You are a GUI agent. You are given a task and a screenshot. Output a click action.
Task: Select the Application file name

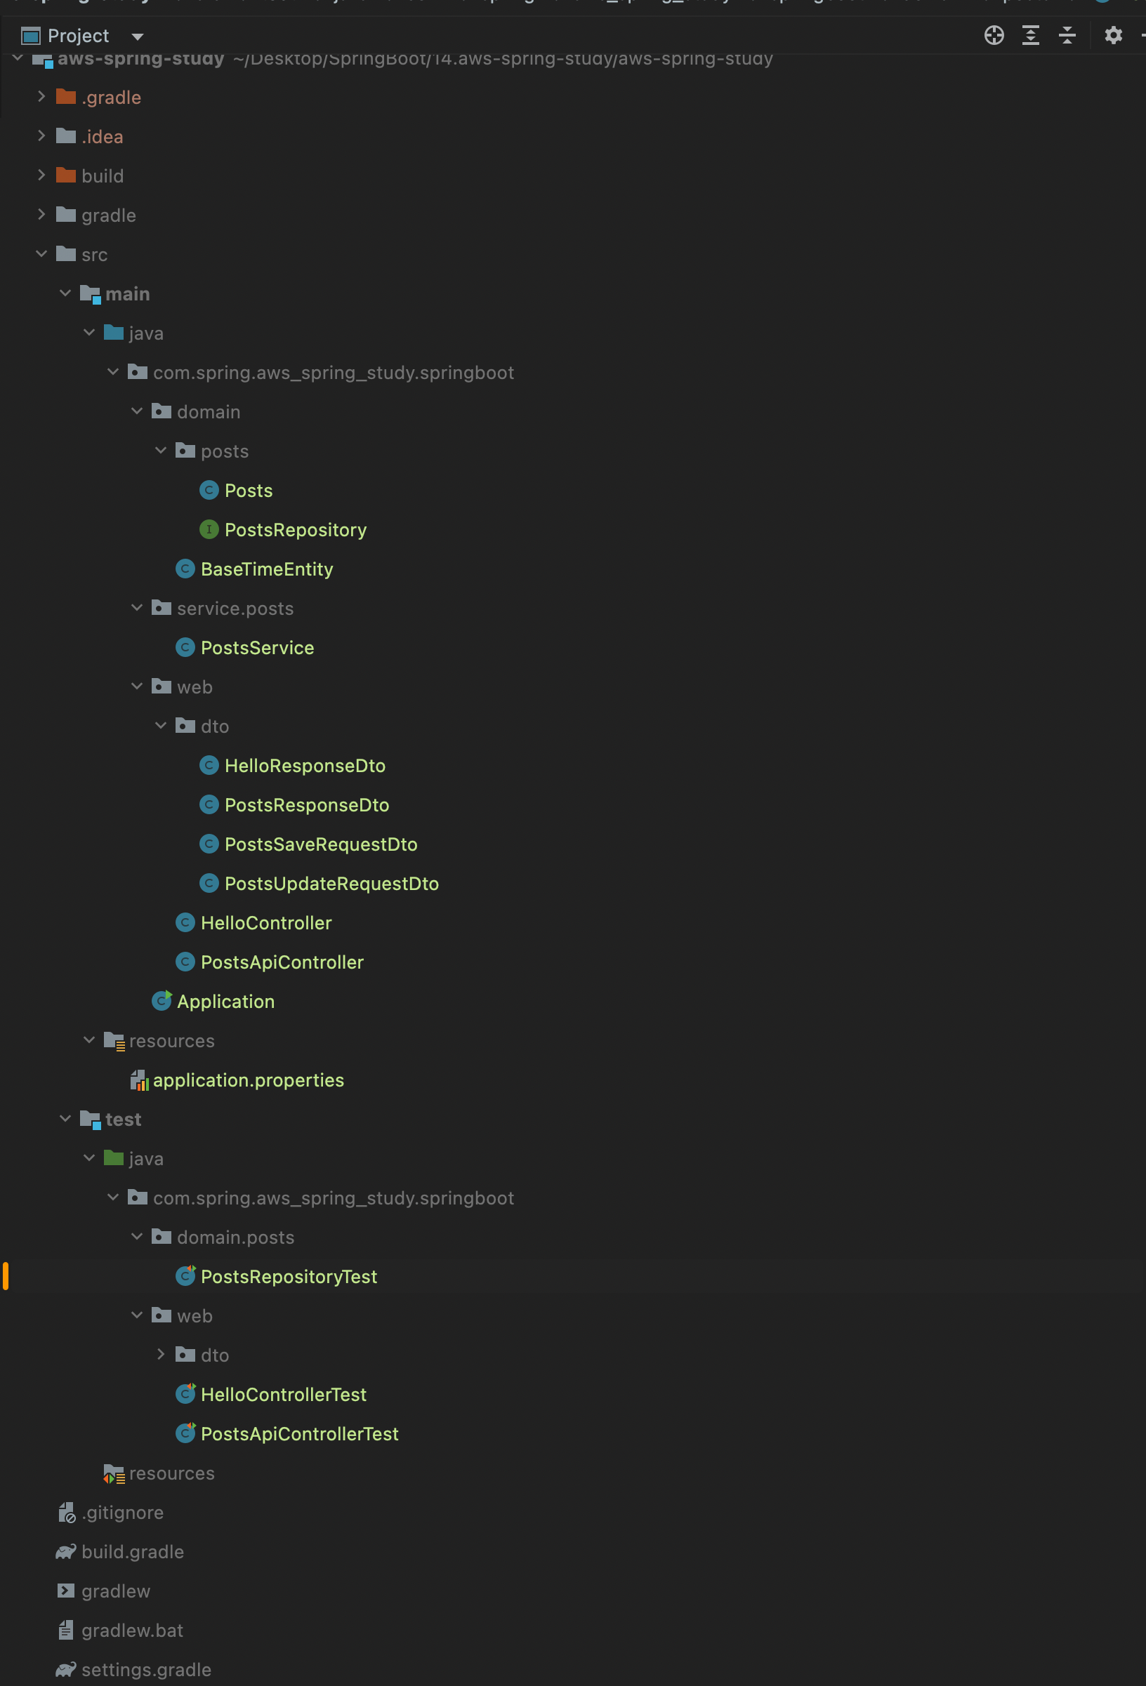click(225, 1002)
